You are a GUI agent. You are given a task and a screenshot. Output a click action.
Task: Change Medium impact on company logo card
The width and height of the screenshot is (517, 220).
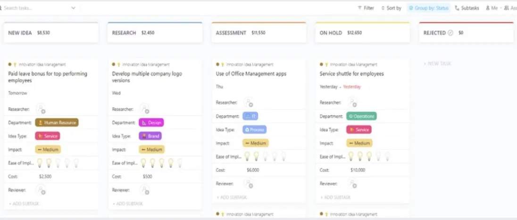pyautogui.click(x=152, y=149)
